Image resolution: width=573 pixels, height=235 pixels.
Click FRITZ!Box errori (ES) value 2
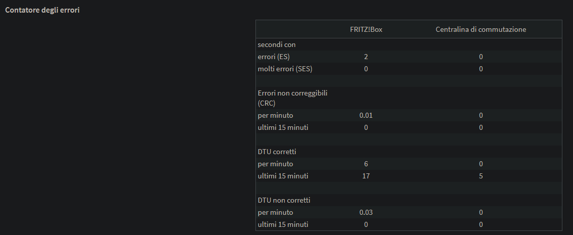point(366,57)
